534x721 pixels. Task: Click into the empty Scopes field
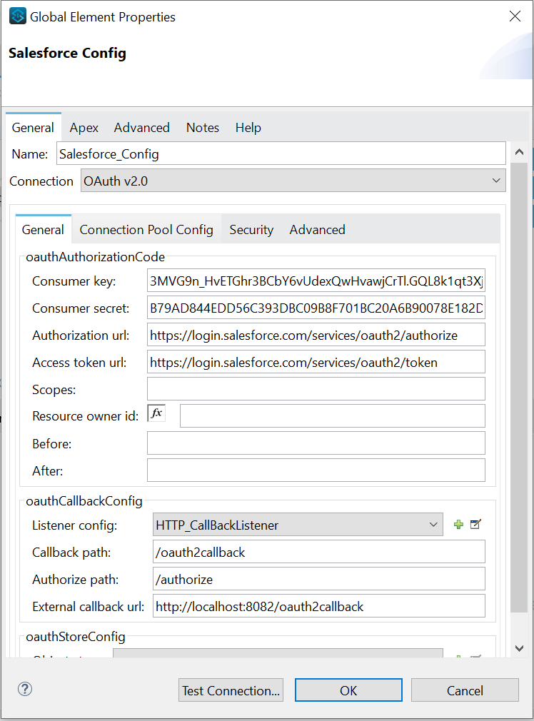tap(316, 389)
